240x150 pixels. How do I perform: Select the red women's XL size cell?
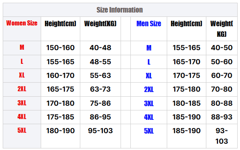point(22,75)
